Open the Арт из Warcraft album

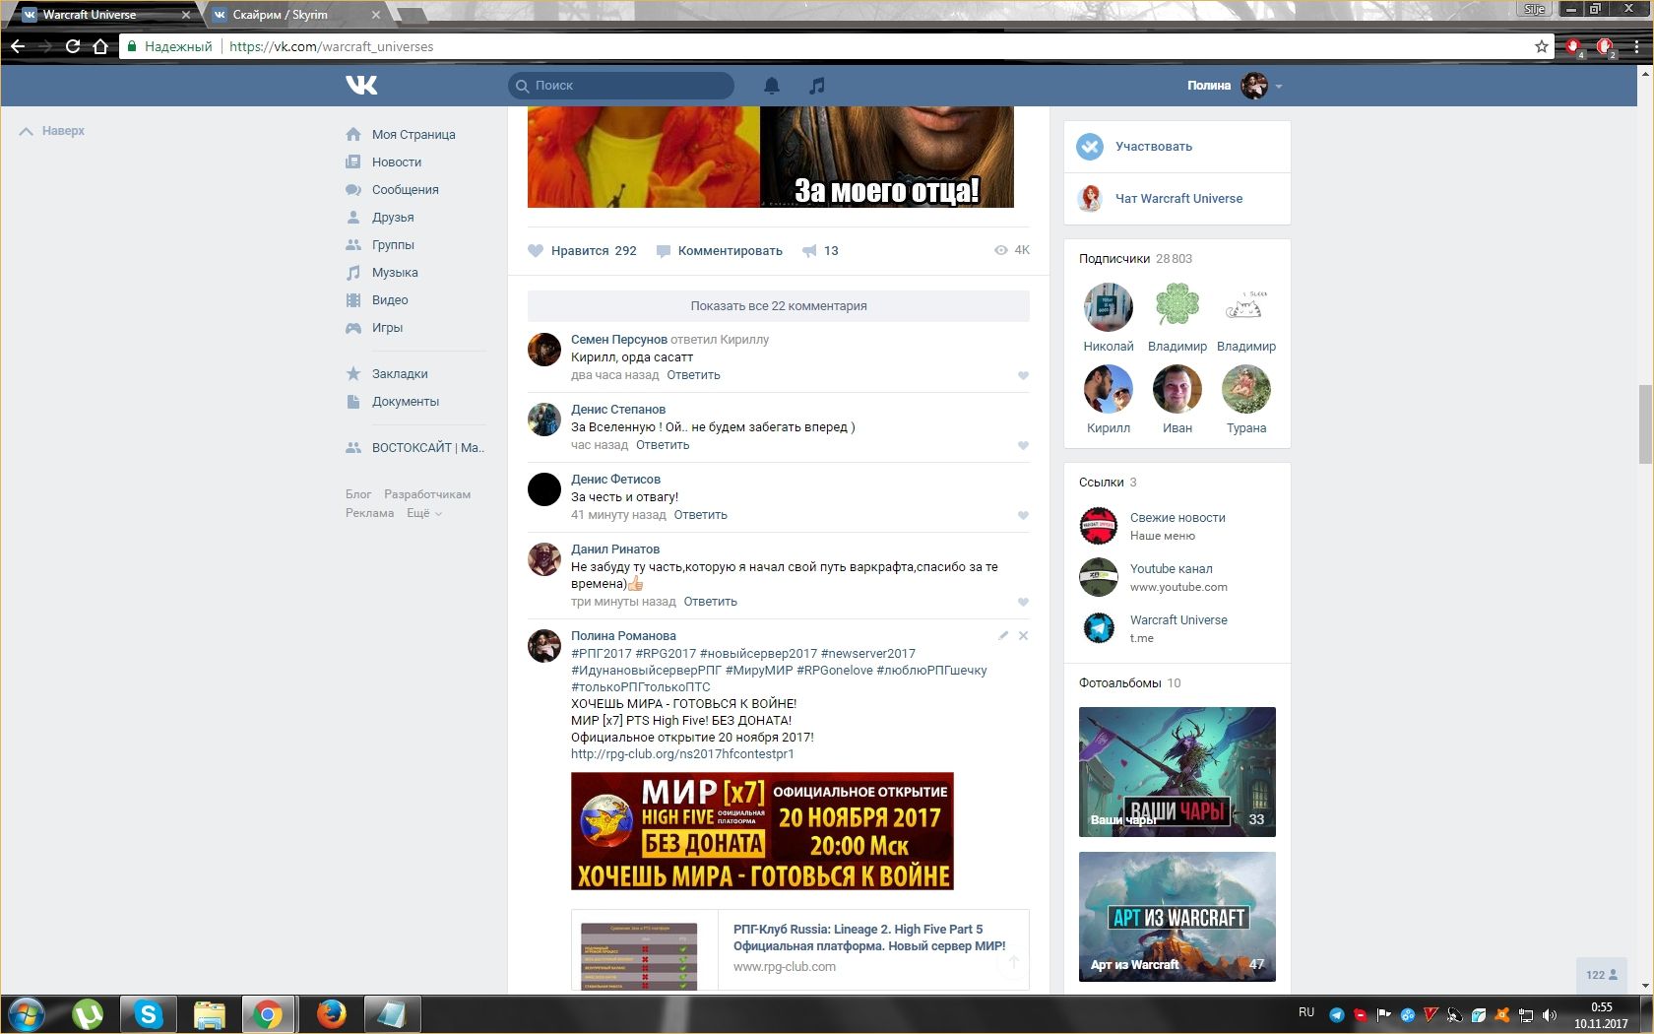click(1177, 917)
